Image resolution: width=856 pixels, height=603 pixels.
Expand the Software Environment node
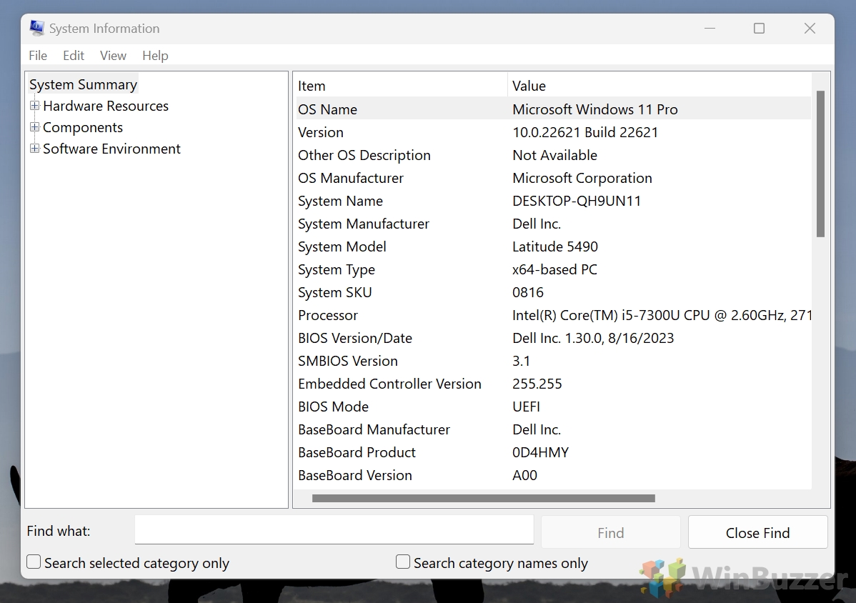pos(34,149)
